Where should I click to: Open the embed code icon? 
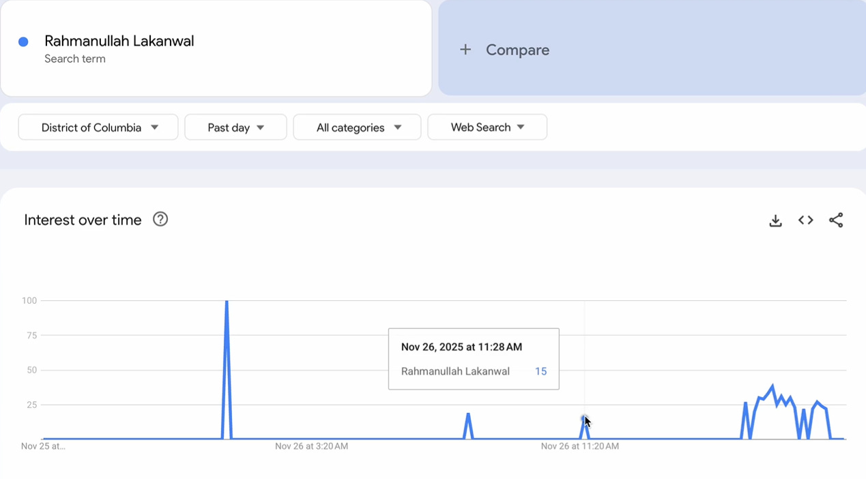coord(806,220)
